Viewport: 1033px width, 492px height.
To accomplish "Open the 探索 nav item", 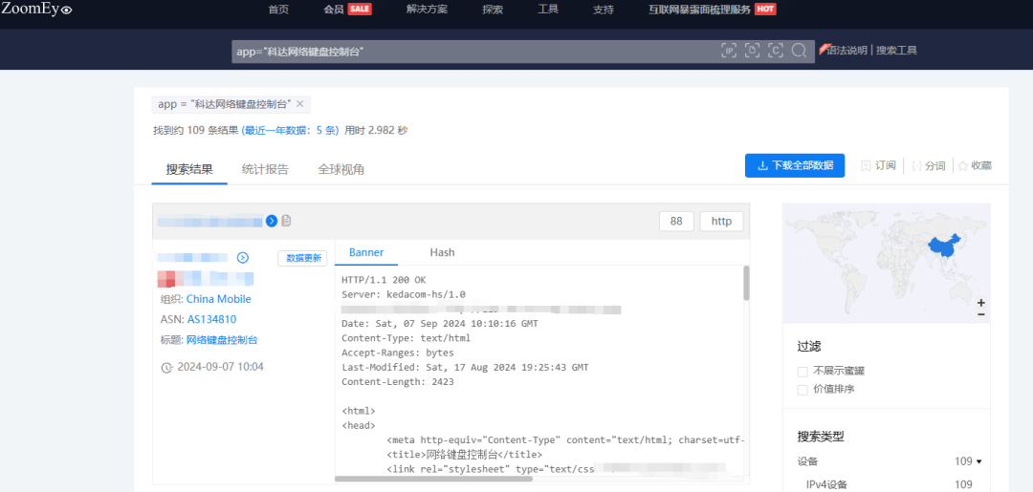I will click(x=493, y=10).
